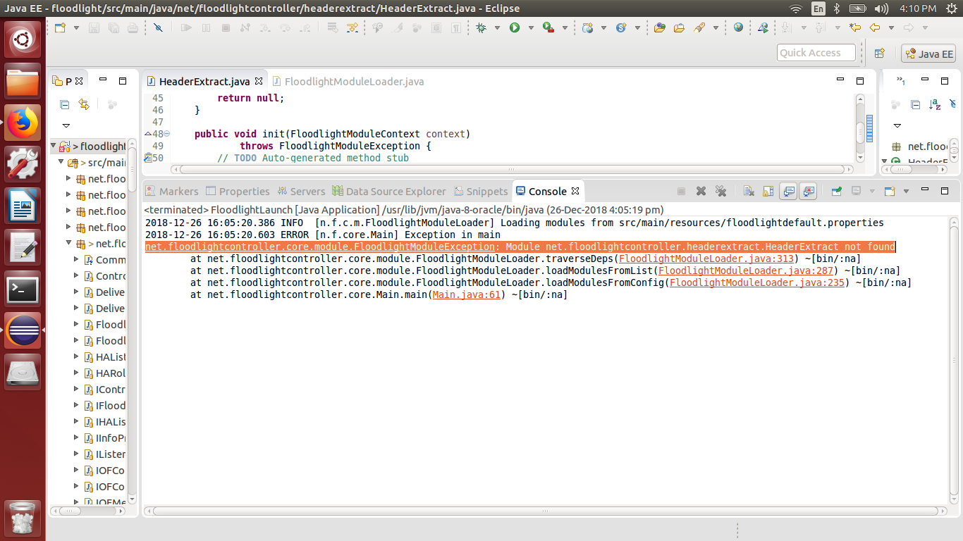Open the Trash in the dock
The height and width of the screenshot is (541, 963).
[x=23, y=518]
